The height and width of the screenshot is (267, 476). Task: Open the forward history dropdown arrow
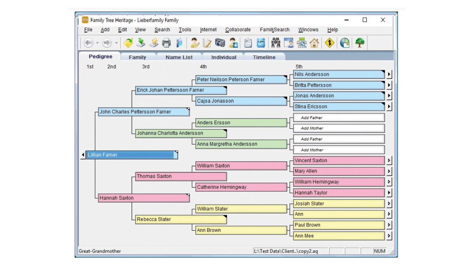116,43
